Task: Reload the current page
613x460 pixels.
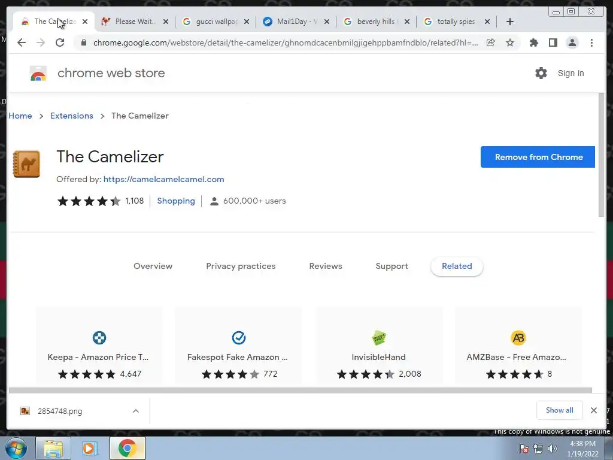Action: 60,43
